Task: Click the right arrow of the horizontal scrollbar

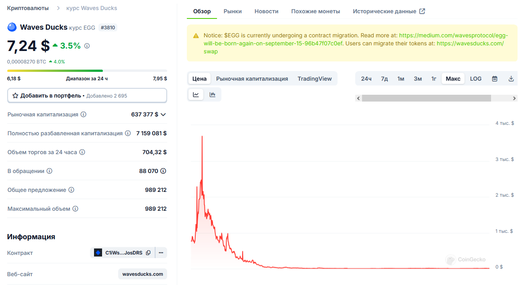Action: (x=514, y=98)
